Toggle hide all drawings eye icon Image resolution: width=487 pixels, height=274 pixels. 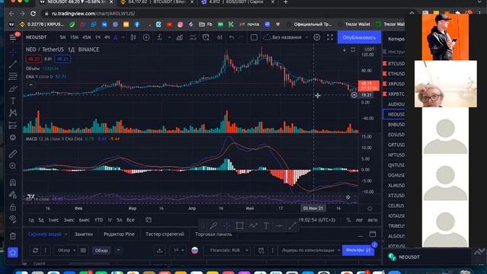[13, 219]
